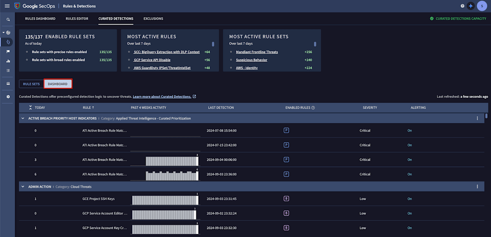Switch to the Rule Sets view
Viewport: 491px width, 237px height.
(x=31, y=84)
